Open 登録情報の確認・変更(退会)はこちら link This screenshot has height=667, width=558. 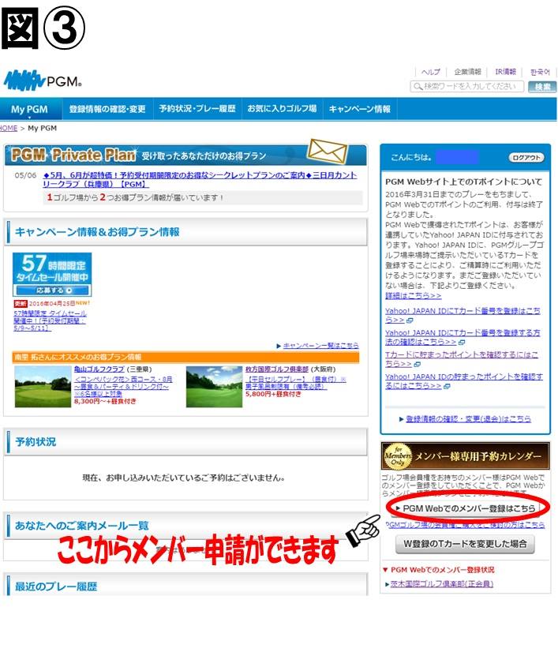(468, 419)
